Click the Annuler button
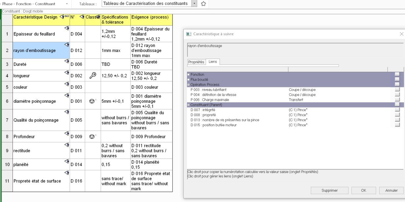The height and width of the screenshot is (202, 405). tap(391, 190)
